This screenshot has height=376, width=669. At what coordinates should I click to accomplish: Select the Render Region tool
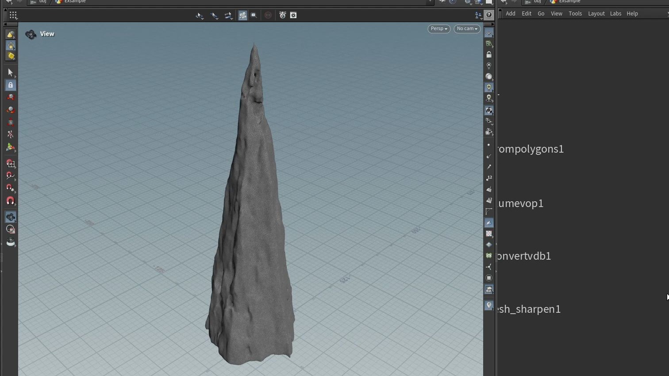click(11, 230)
